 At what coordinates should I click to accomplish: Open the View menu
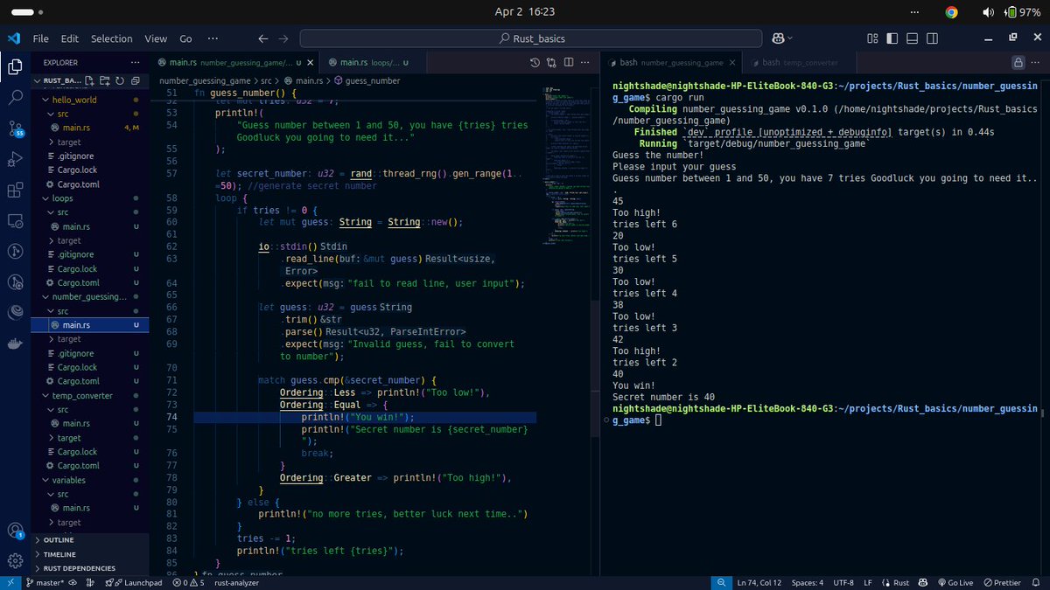click(x=156, y=38)
